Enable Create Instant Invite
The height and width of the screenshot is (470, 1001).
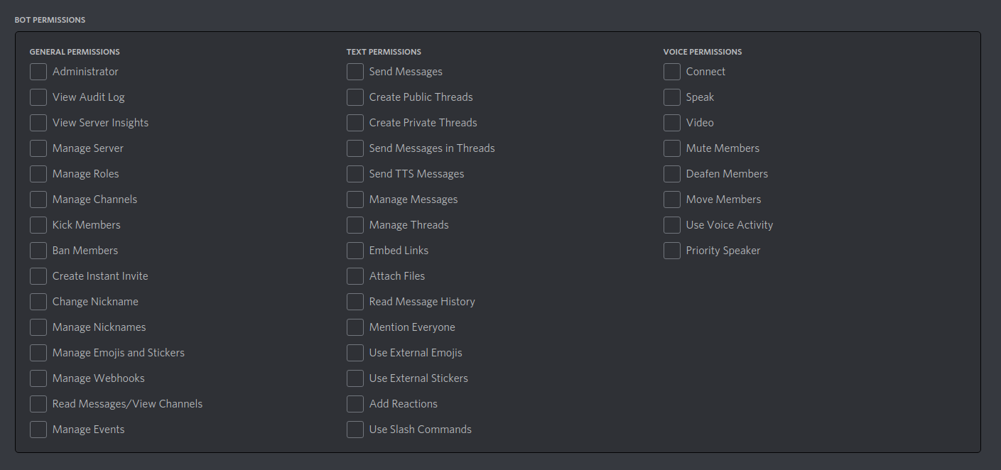pyautogui.click(x=38, y=275)
